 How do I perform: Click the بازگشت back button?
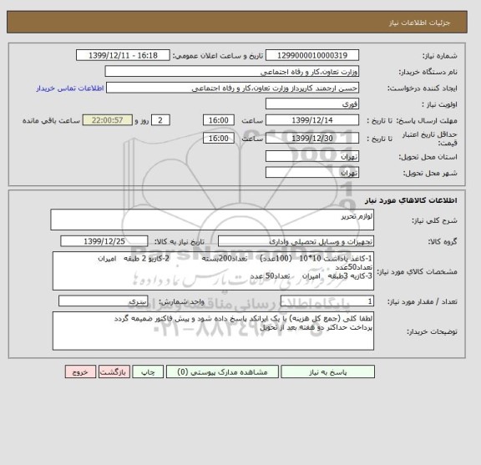(x=114, y=371)
